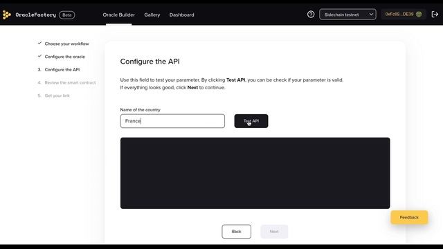
Task: Open the Oracle Builder tab
Action: click(x=118, y=15)
